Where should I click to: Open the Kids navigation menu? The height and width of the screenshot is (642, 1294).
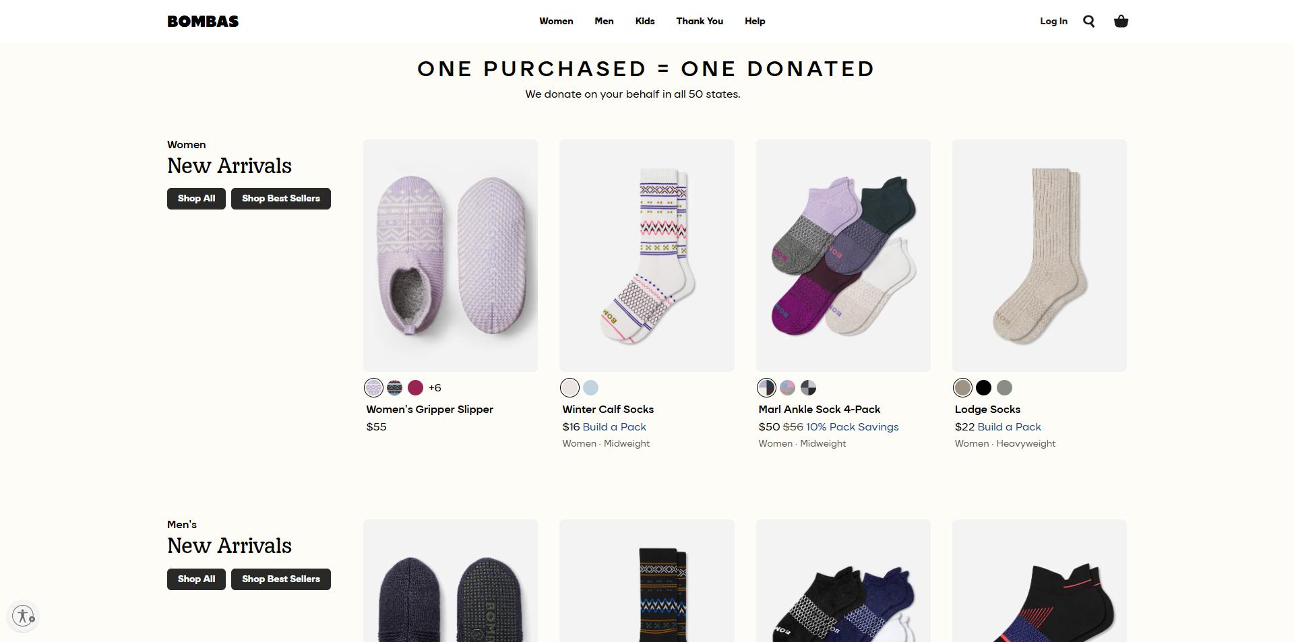pos(645,22)
